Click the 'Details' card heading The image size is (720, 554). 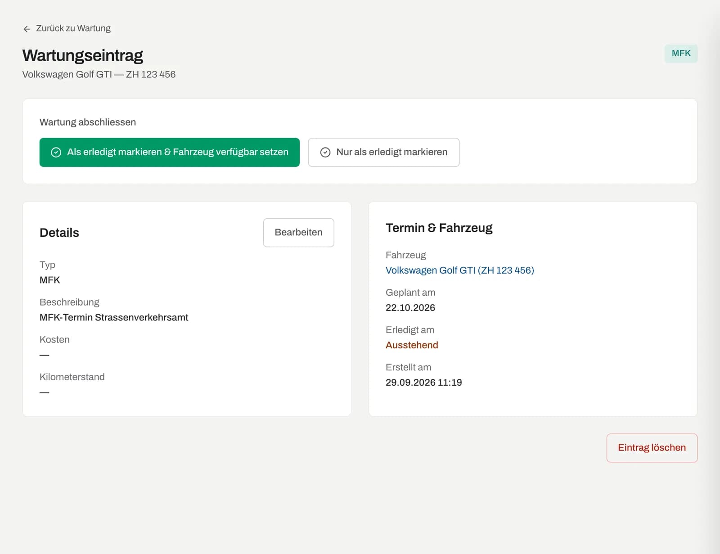point(59,233)
